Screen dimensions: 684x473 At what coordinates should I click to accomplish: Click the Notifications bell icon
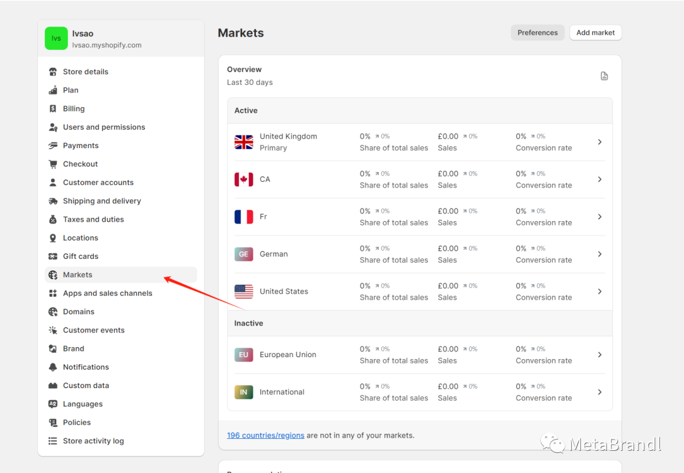53,367
